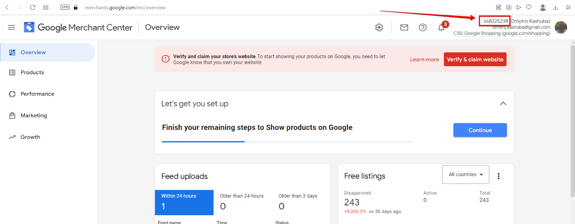Open the browser easy setup sliders icon
Viewport: 575px width, 224px height.
(x=568, y=7)
